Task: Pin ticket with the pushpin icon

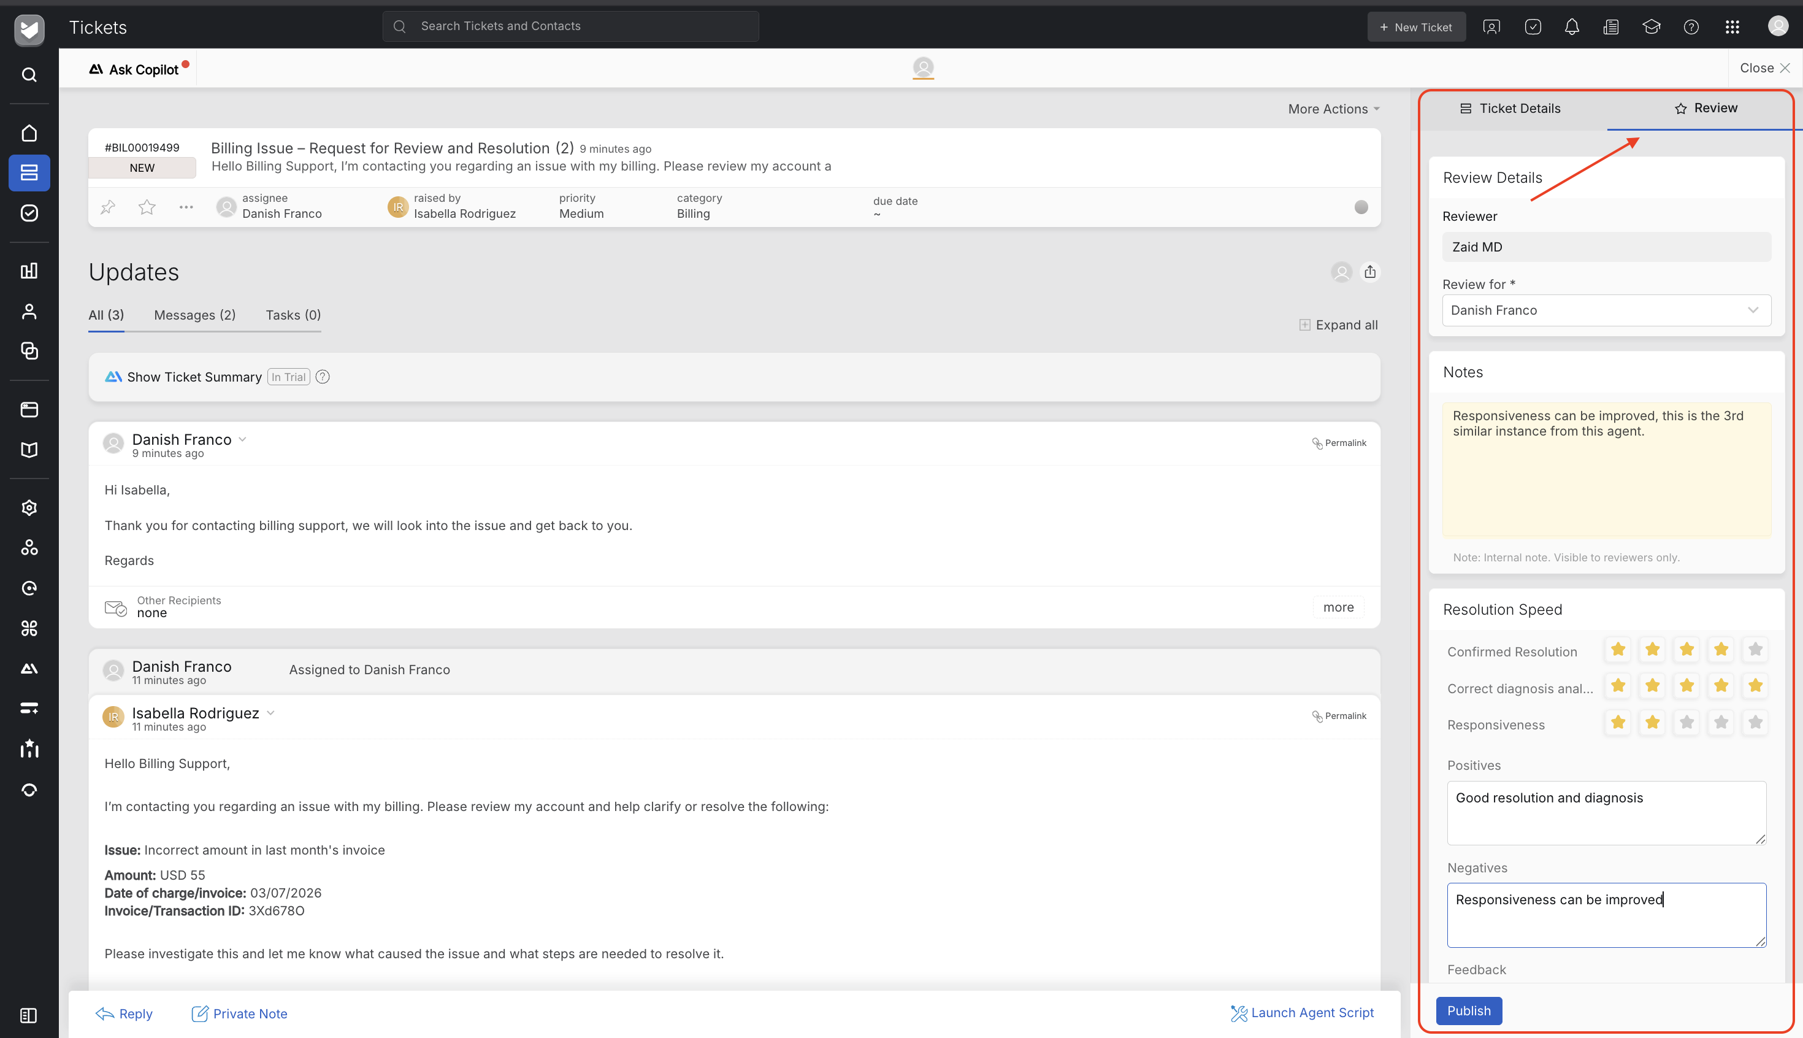Action: tap(107, 207)
